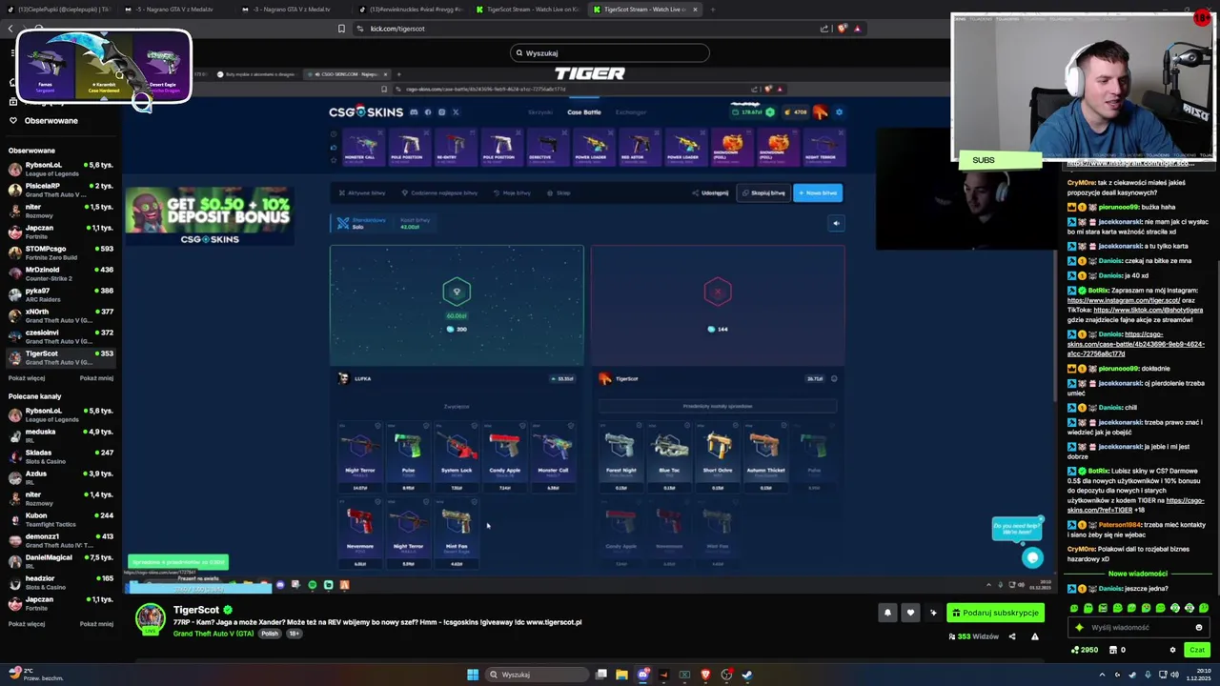Click the bookmark icon beside the address bar

tap(341, 29)
